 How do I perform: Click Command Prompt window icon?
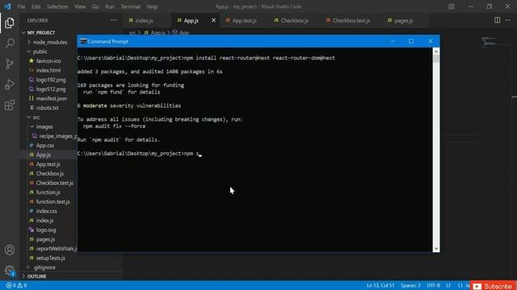(83, 41)
